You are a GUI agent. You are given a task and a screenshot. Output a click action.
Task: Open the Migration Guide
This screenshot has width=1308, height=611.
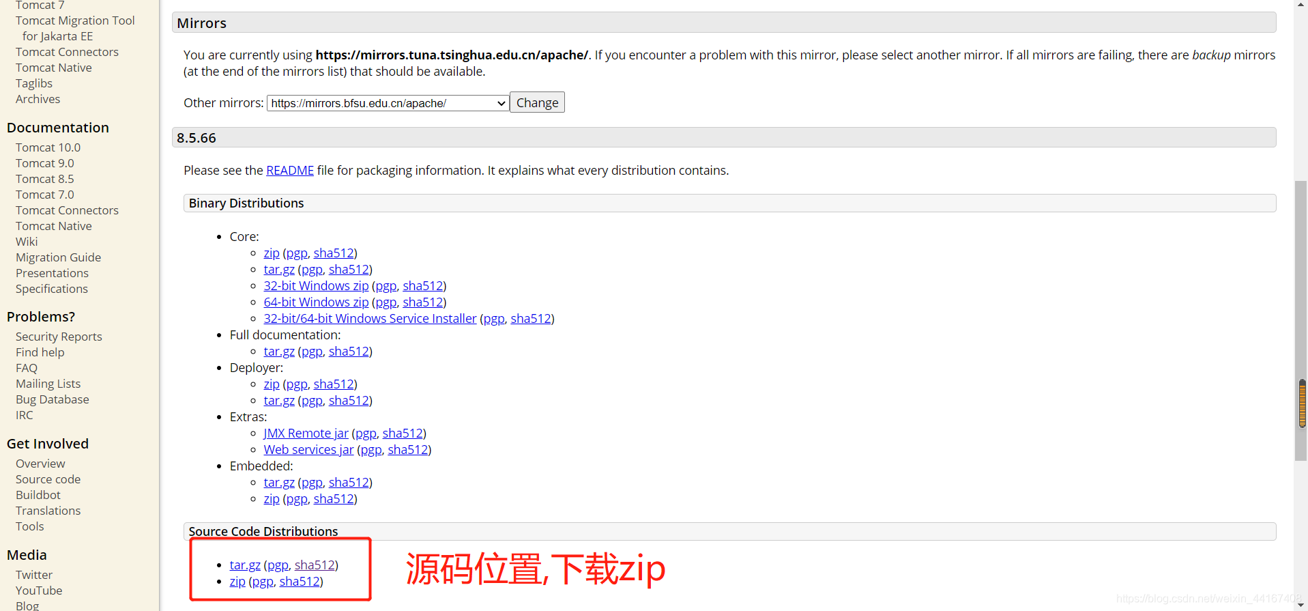(x=58, y=257)
